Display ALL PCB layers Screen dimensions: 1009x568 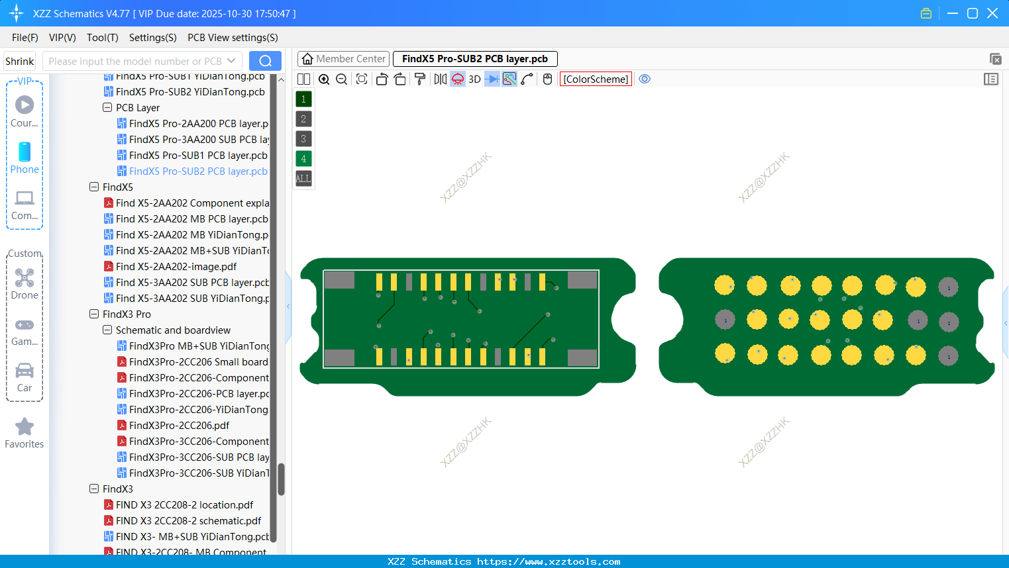click(x=303, y=178)
